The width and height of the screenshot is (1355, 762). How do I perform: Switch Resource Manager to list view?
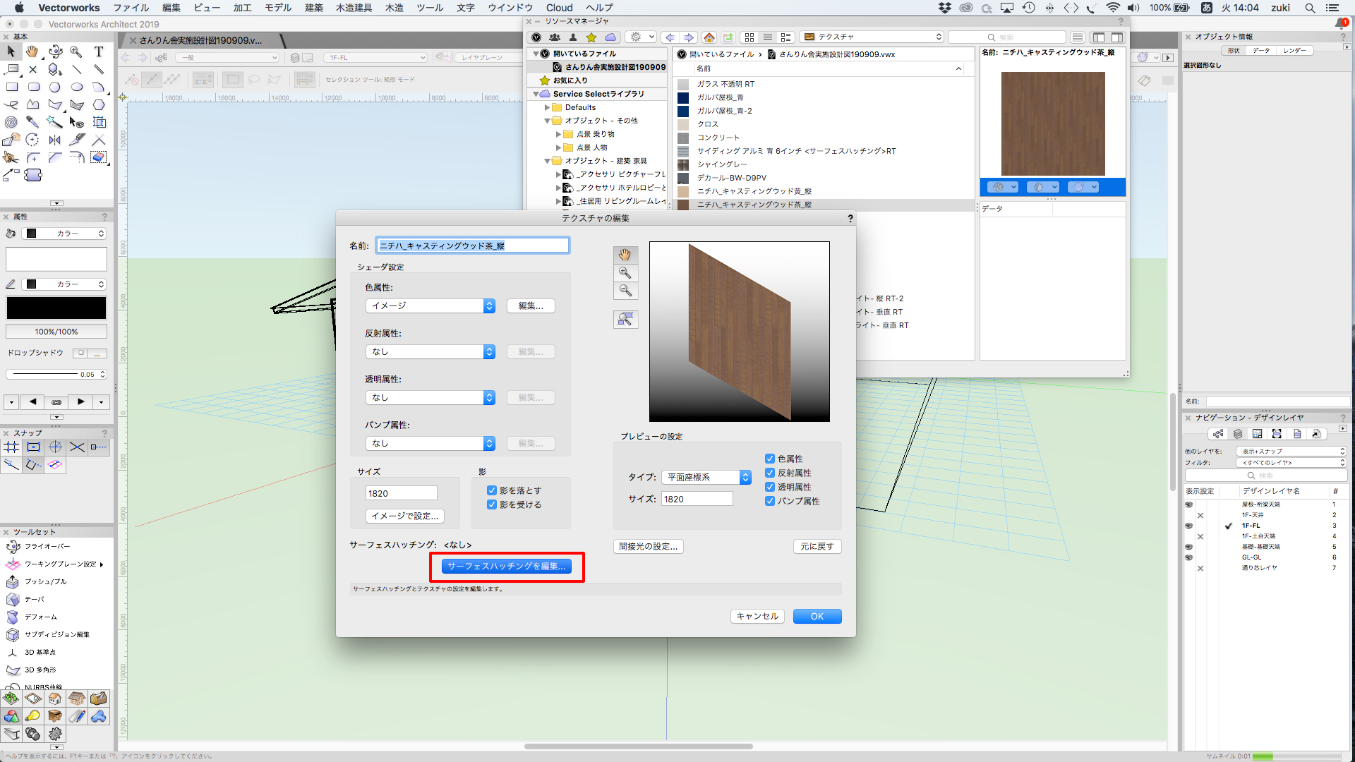pyautogui.click(x=768, y=37)
